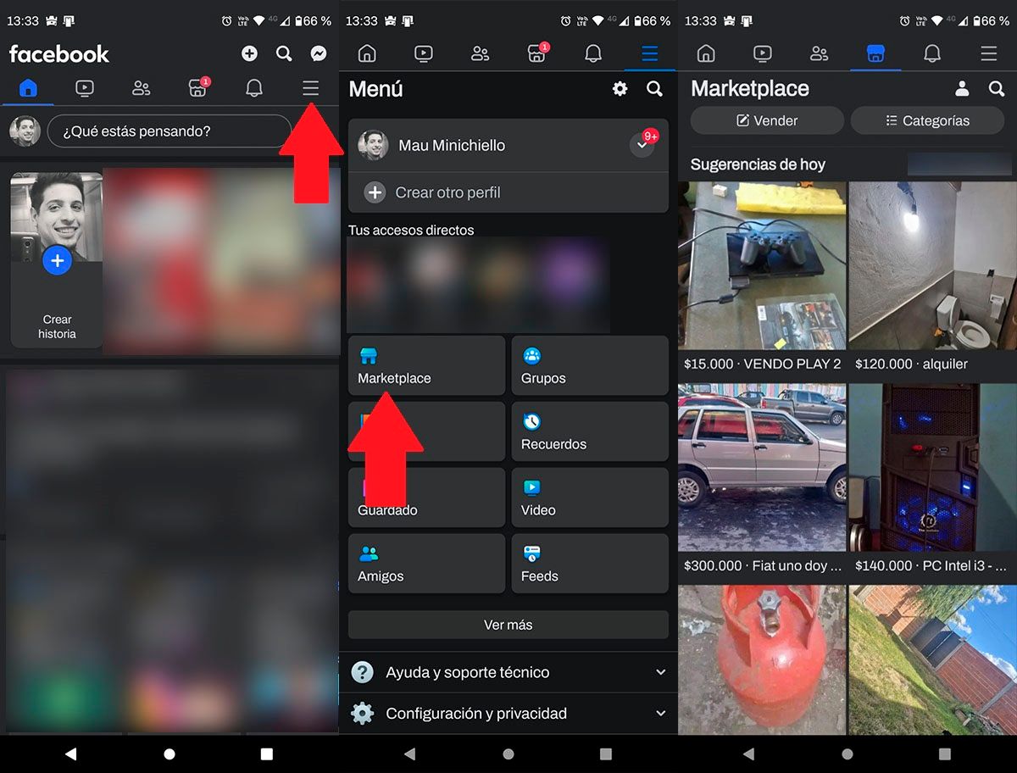Viewport: 1017px width, 773px height.
Task: Expand Configuración y privacidad section
Action: pos(508,714)
